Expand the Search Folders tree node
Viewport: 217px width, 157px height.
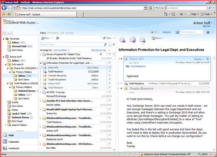[6, 125]
